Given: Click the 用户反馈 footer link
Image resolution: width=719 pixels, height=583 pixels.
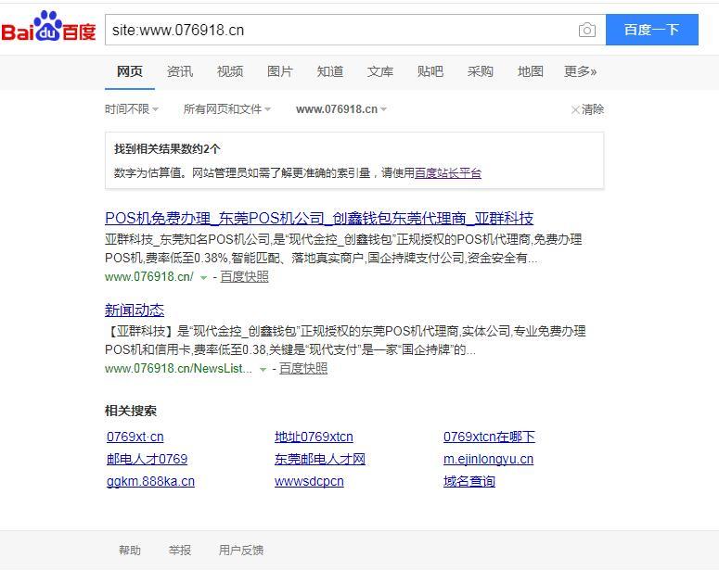Looking at the screenshot, I should tap(241, 550).
